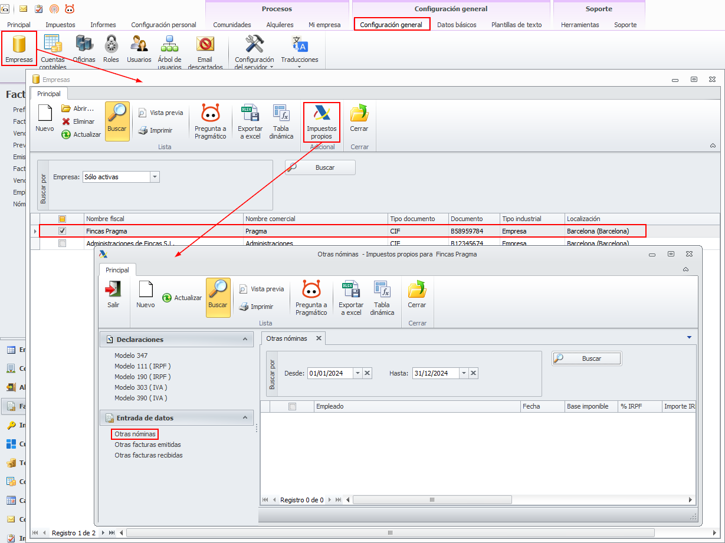Click Buscar button beside Hasta date

click(586, 358)
